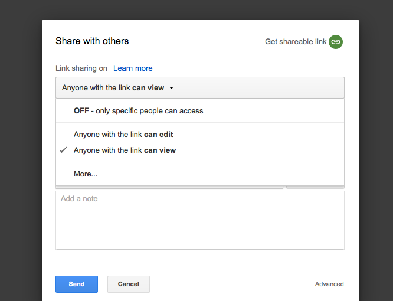Viewport: 393px width, 301px height.
Task: Open the Learn more link
Action: coord(133,68)
